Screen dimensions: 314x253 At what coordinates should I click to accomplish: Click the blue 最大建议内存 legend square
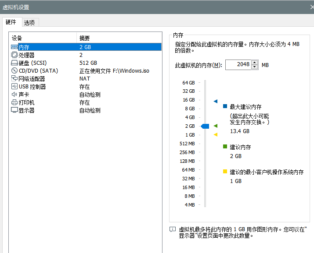click(x=225, y=106)
